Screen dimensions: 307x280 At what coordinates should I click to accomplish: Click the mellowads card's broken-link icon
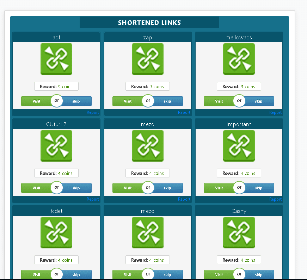coord(239,59)
